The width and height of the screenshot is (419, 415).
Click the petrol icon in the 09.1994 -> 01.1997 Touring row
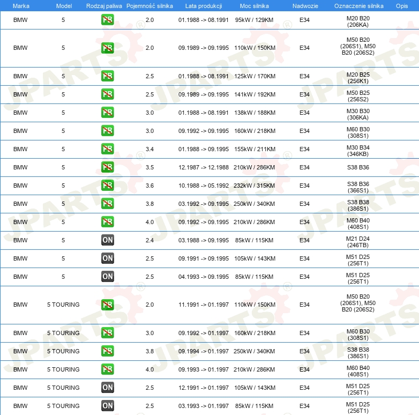107,351
